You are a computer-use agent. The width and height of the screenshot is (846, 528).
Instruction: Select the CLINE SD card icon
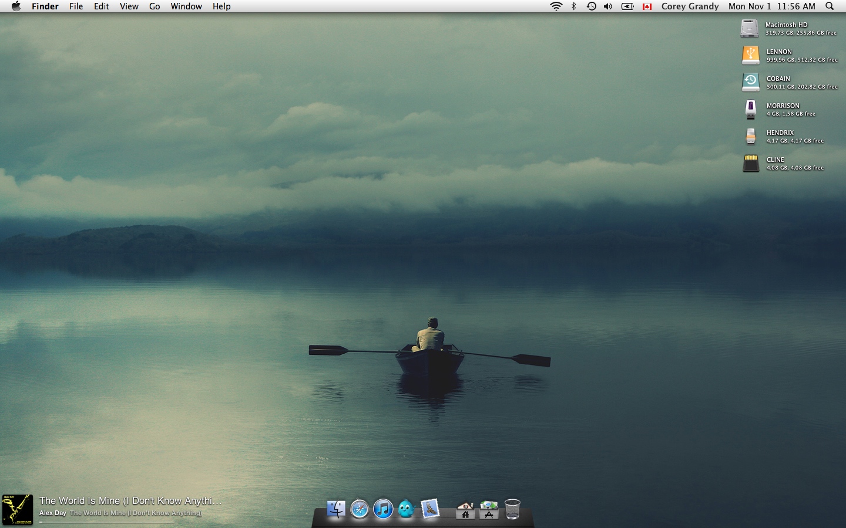click(750, 163)
